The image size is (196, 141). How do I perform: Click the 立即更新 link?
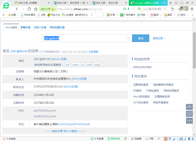point(93,52)
